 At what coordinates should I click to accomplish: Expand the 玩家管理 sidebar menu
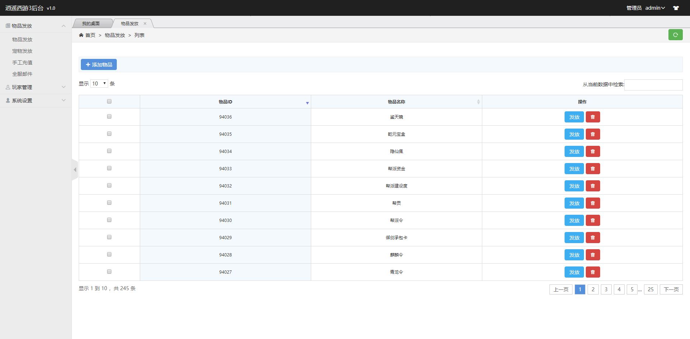pyautogui.click(x=35, y=87)
